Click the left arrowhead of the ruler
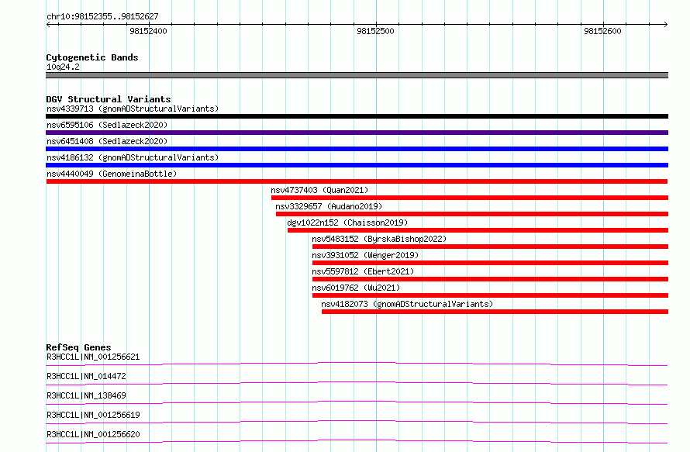Screen dimensions: 690x452 pos(48,24)
